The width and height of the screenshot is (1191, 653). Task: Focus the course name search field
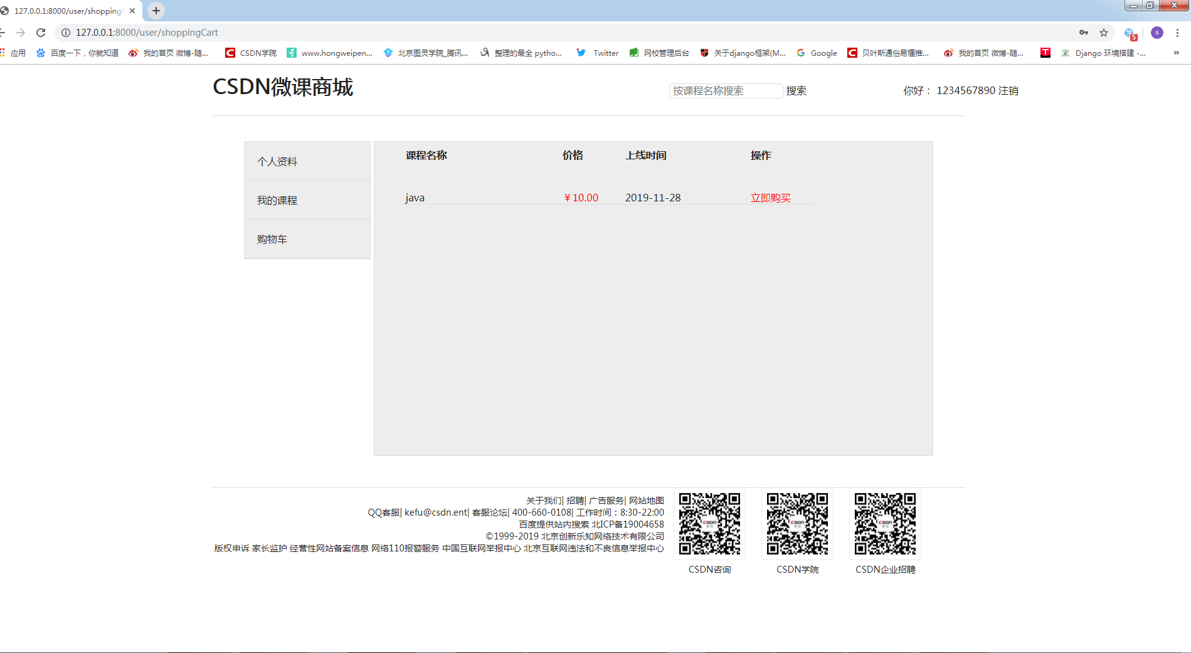coord(726,91)
